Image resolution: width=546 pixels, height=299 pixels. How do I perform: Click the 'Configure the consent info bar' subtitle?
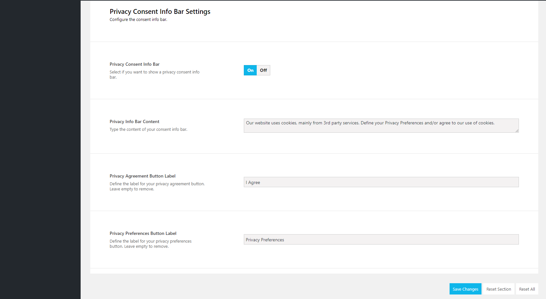pyautogui.click(x=138, y=20)
